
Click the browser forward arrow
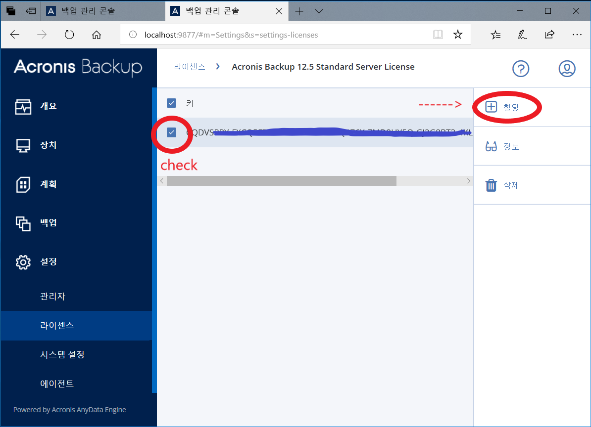pos(42,35)
